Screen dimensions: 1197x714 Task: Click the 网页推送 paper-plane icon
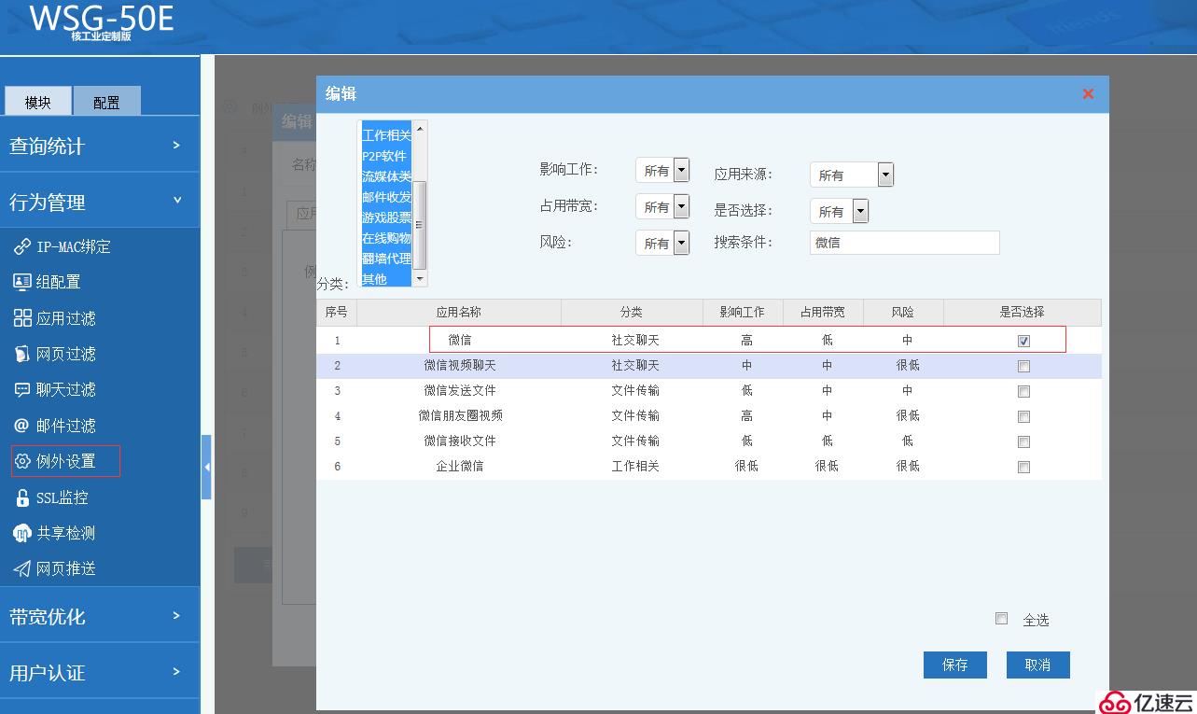tap(22, 568)
